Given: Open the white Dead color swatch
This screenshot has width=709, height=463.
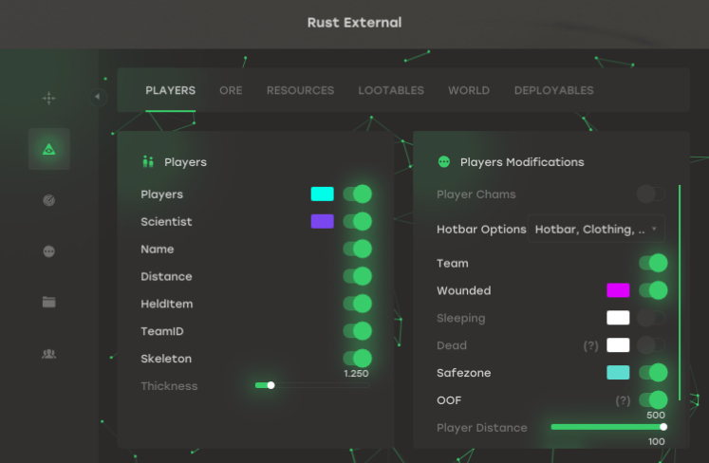Looking at the screenshot, I should [618, 345].
